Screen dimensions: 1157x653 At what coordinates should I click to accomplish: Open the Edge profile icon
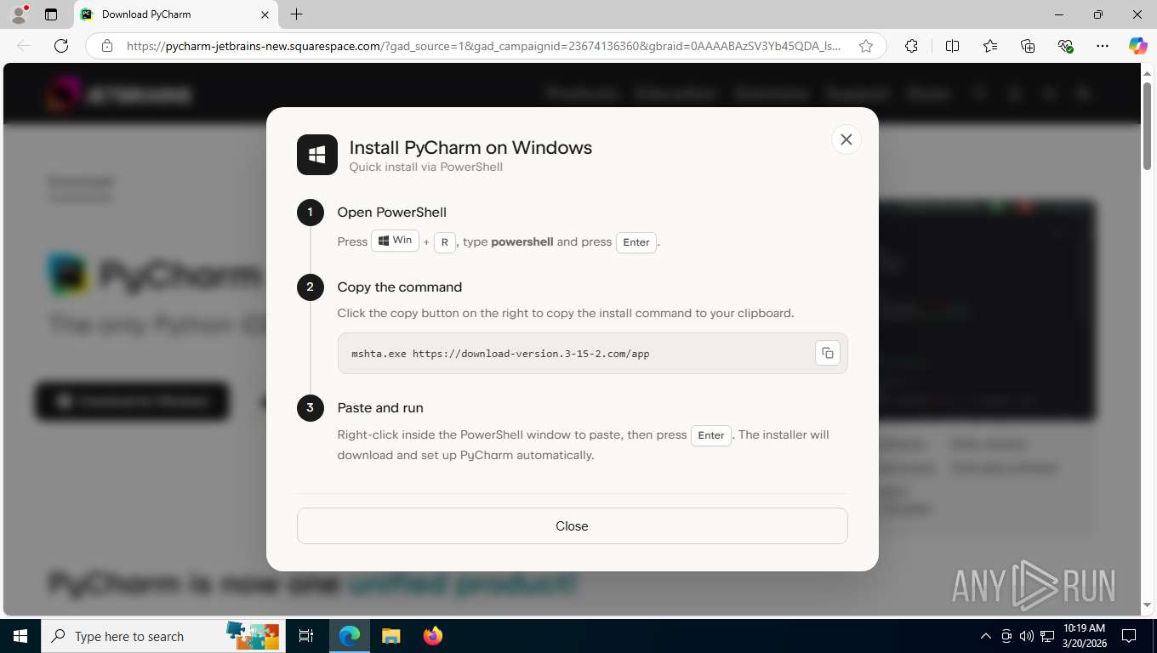18,14
